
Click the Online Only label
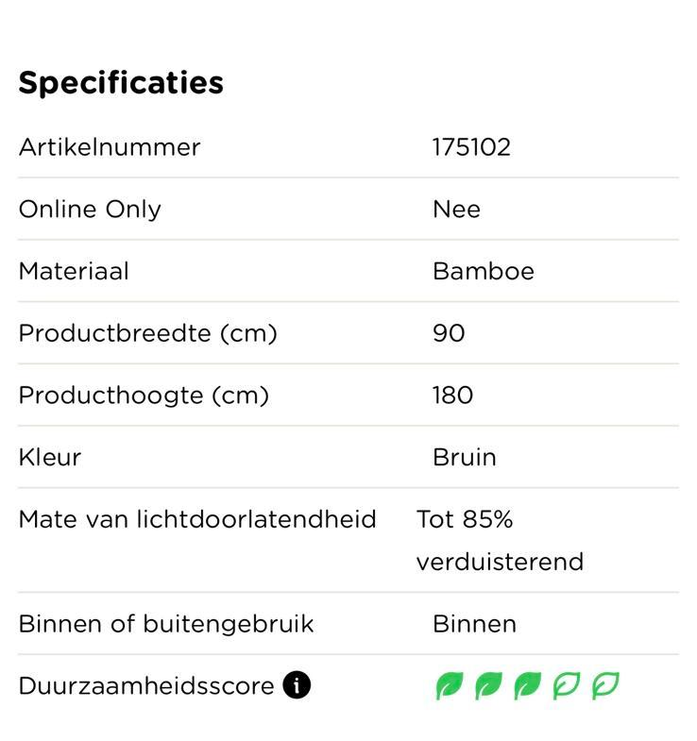click(90, 210)
